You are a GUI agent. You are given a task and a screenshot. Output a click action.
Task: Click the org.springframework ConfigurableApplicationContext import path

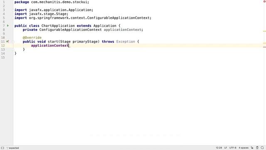pos(89,18)
